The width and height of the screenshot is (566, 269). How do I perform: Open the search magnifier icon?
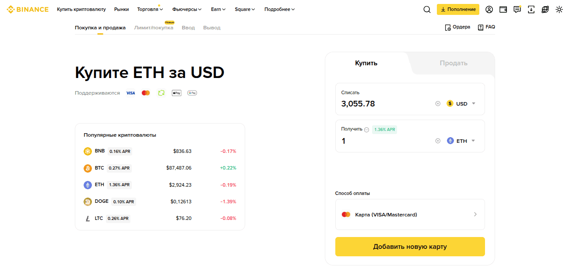click(427, 9)
